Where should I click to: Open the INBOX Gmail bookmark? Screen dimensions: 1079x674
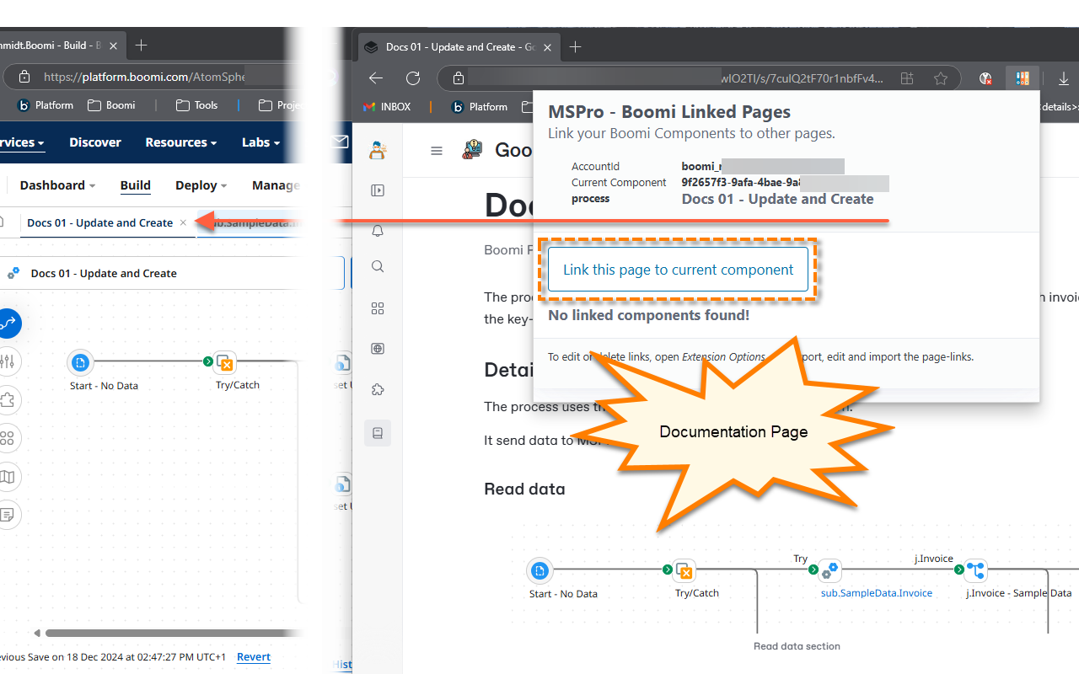point(387,107)
